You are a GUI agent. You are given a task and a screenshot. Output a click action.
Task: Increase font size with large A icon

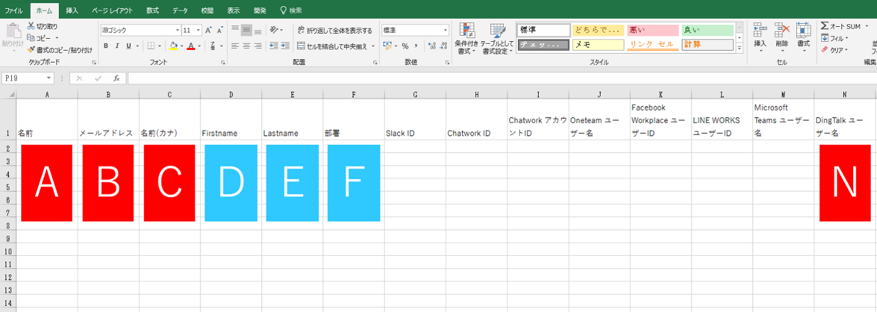[x=209, y=30]
